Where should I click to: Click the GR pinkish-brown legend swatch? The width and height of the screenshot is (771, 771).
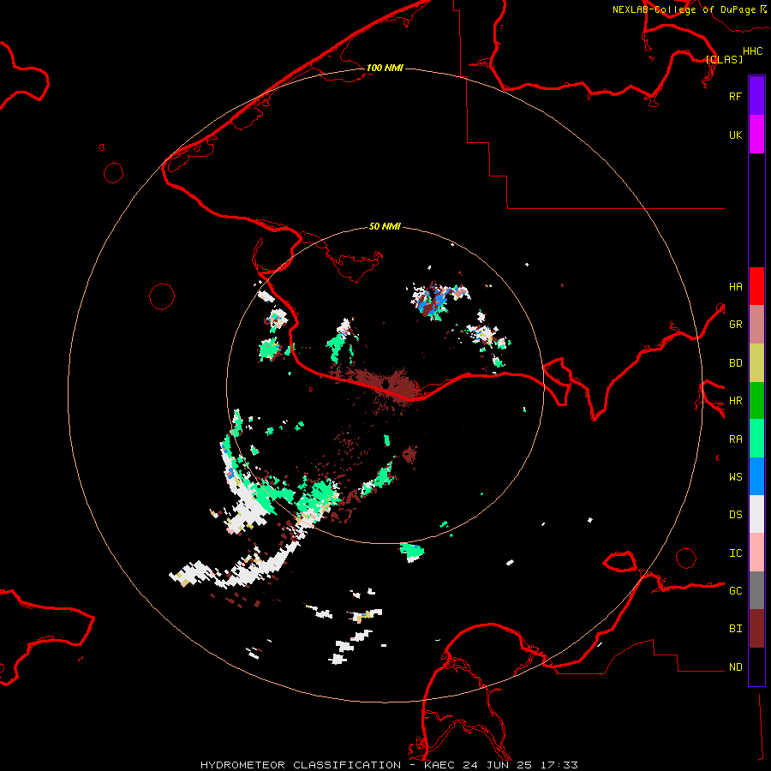click(x=756, y=325)
